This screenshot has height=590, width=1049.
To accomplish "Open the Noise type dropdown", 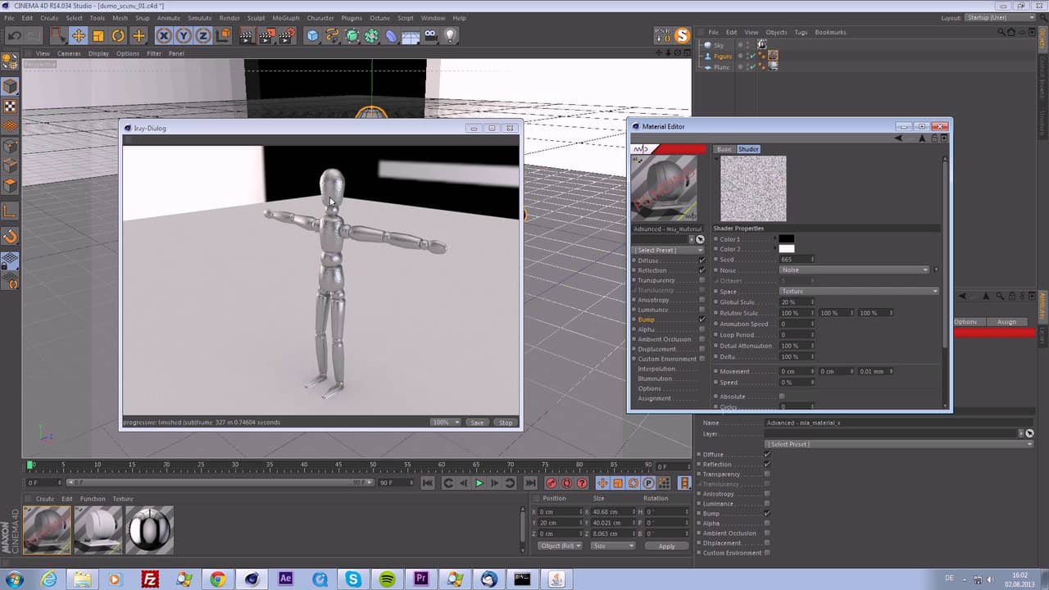I will (x=854, y=270).
